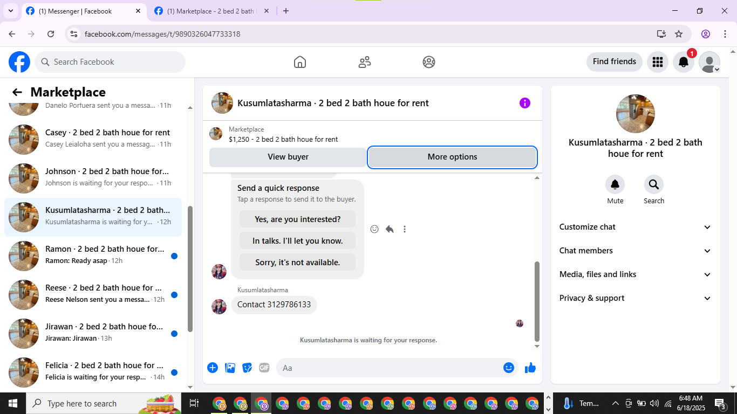Open Chrome three-dot menu

[x=725, y=34]
